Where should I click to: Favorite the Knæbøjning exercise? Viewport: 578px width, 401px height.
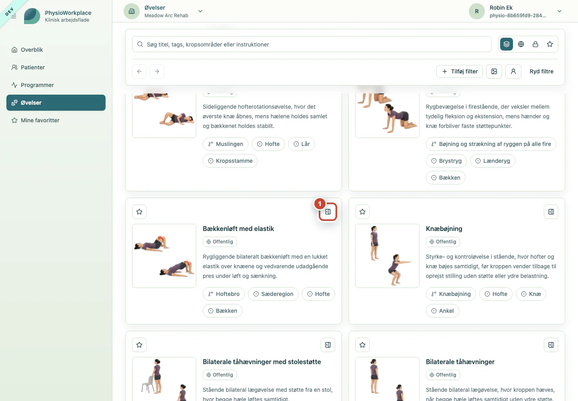362,212
